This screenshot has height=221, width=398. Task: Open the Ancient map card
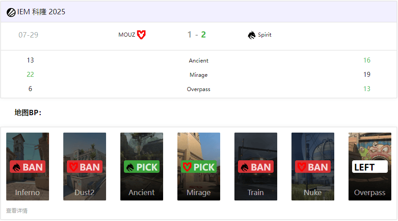(x=142, y=167)
